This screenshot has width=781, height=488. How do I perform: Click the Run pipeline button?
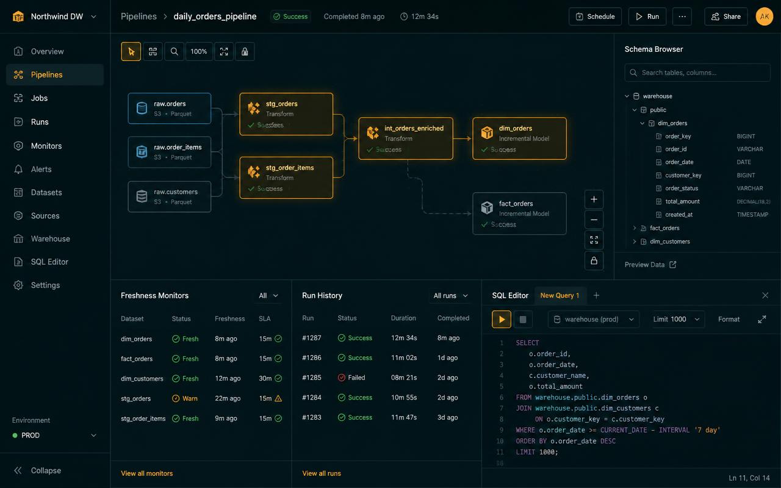click(647, 16)
